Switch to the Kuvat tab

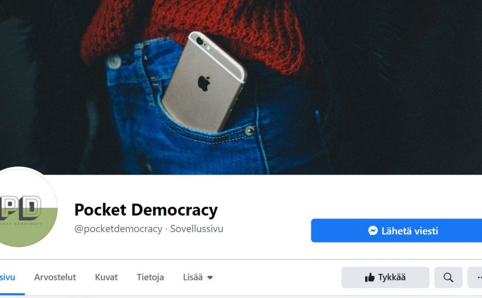(x=106, y=278)
